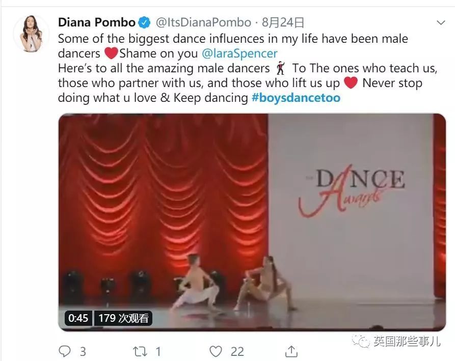Click the 8月24日 tweet date
Image resolution: width=455 pixels, height=361 pixels.
pos(283,22)
